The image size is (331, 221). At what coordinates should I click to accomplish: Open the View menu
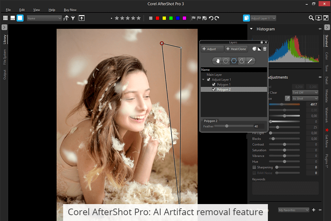point(37,10)
